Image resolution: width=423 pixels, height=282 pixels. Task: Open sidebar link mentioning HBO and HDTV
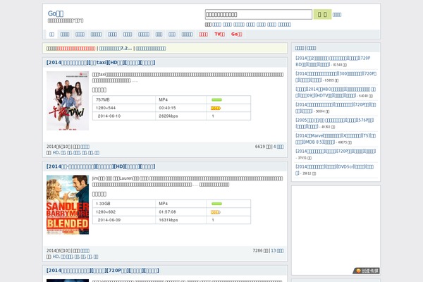pyautogui.click(x=336, y=92)
